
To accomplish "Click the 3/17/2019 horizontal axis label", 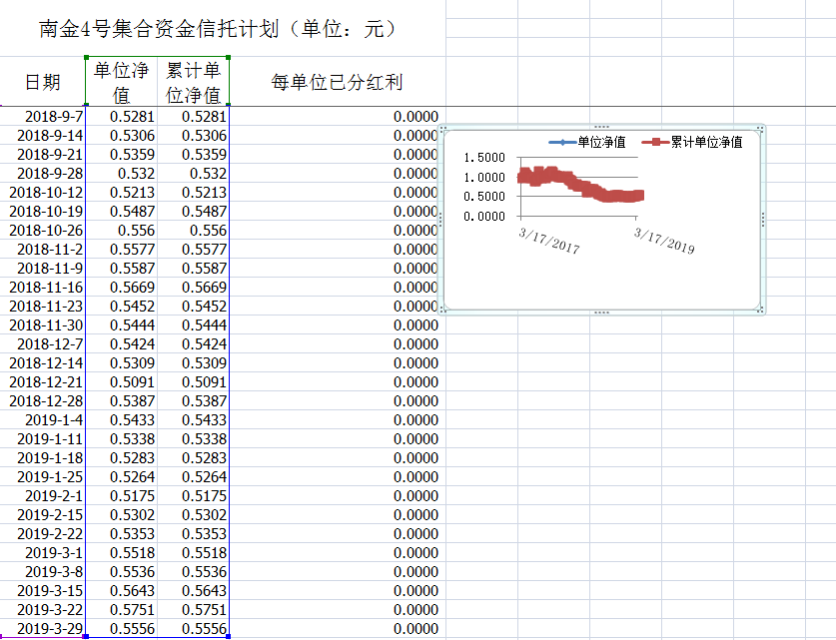I will (x=664, y=241).
